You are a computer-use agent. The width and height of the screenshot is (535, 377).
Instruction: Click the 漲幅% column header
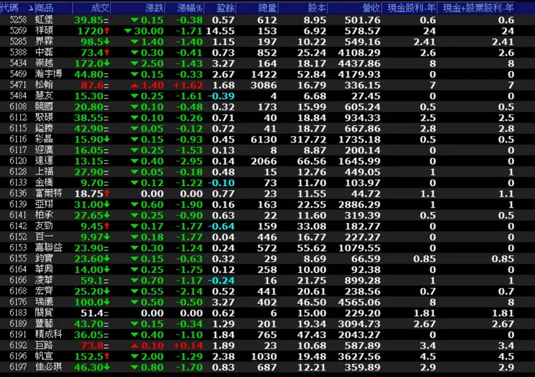click(189, 8)
